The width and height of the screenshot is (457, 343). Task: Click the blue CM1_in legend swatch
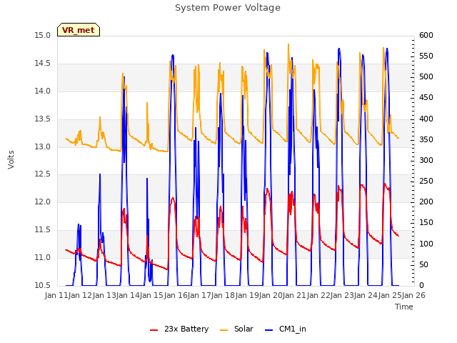pos(268,330)
